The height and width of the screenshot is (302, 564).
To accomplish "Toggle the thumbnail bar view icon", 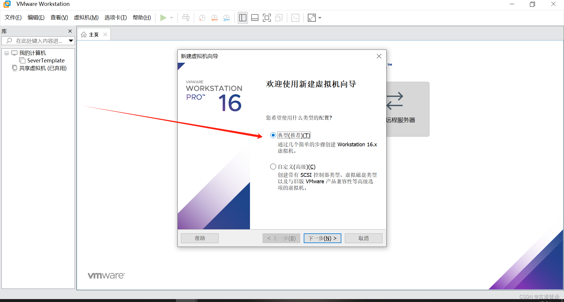I will tap(255, 18).
